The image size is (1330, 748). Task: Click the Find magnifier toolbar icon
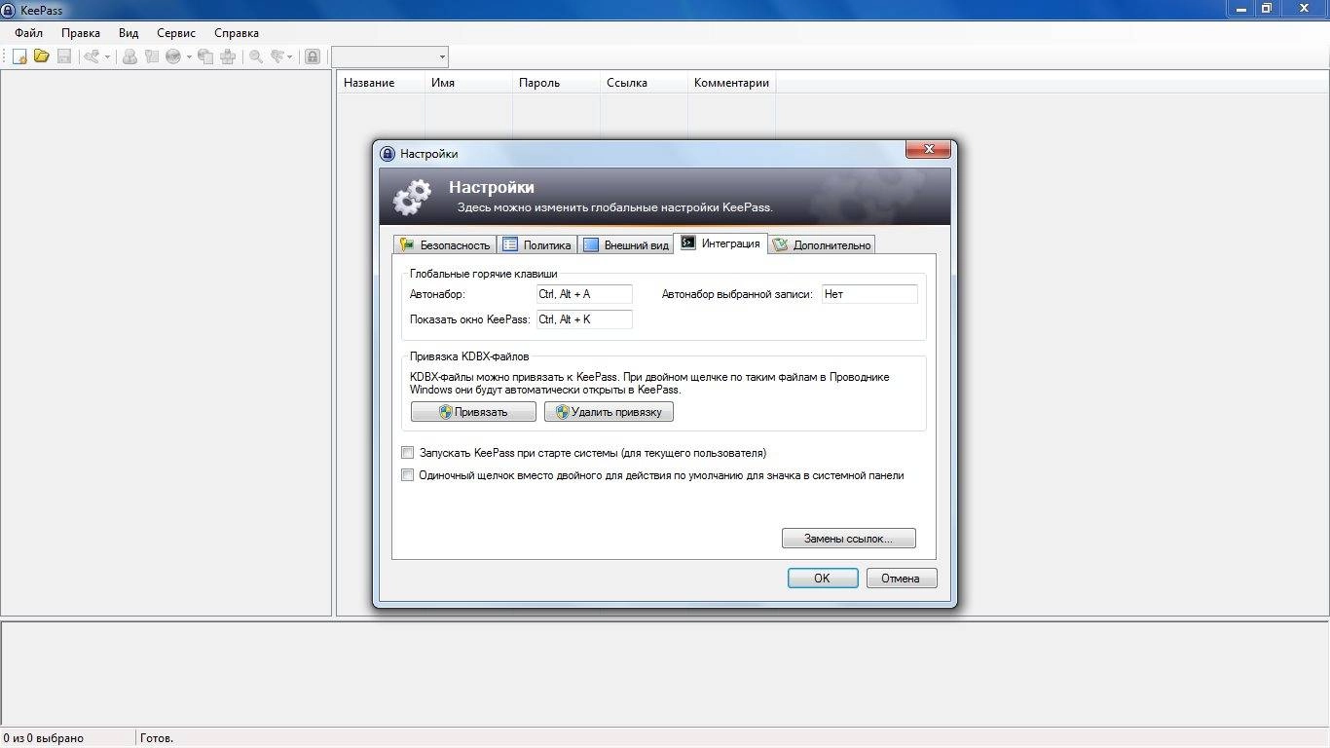tap(256, 56)
